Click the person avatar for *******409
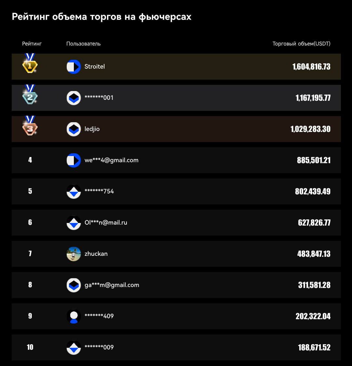352x366 pixels. click(x=74, y=316)
